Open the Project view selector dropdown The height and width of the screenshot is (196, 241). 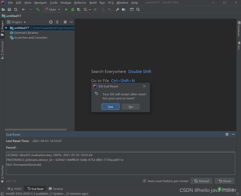pyautogui.click(x=17, y=22)
